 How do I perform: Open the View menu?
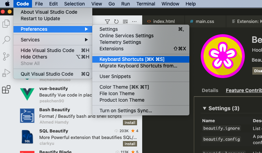tap(97, 4)
